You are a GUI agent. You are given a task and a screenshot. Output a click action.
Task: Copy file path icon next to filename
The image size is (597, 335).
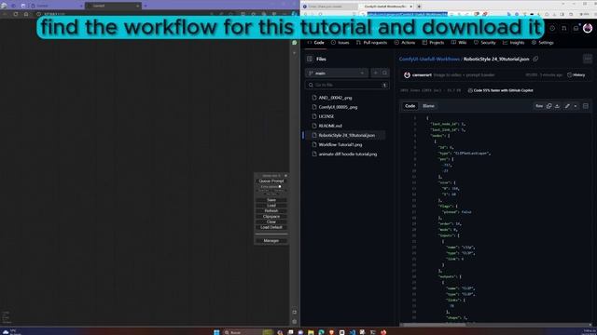(535, 59)
